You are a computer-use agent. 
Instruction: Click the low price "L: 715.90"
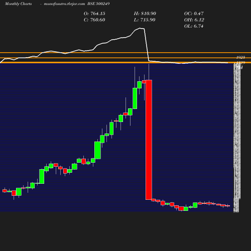point(145,20)
